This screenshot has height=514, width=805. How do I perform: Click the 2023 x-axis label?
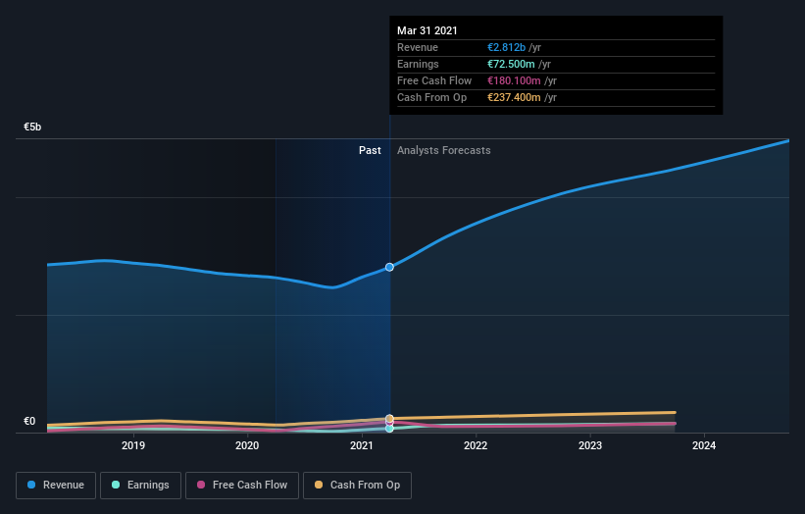pos(590,445)
